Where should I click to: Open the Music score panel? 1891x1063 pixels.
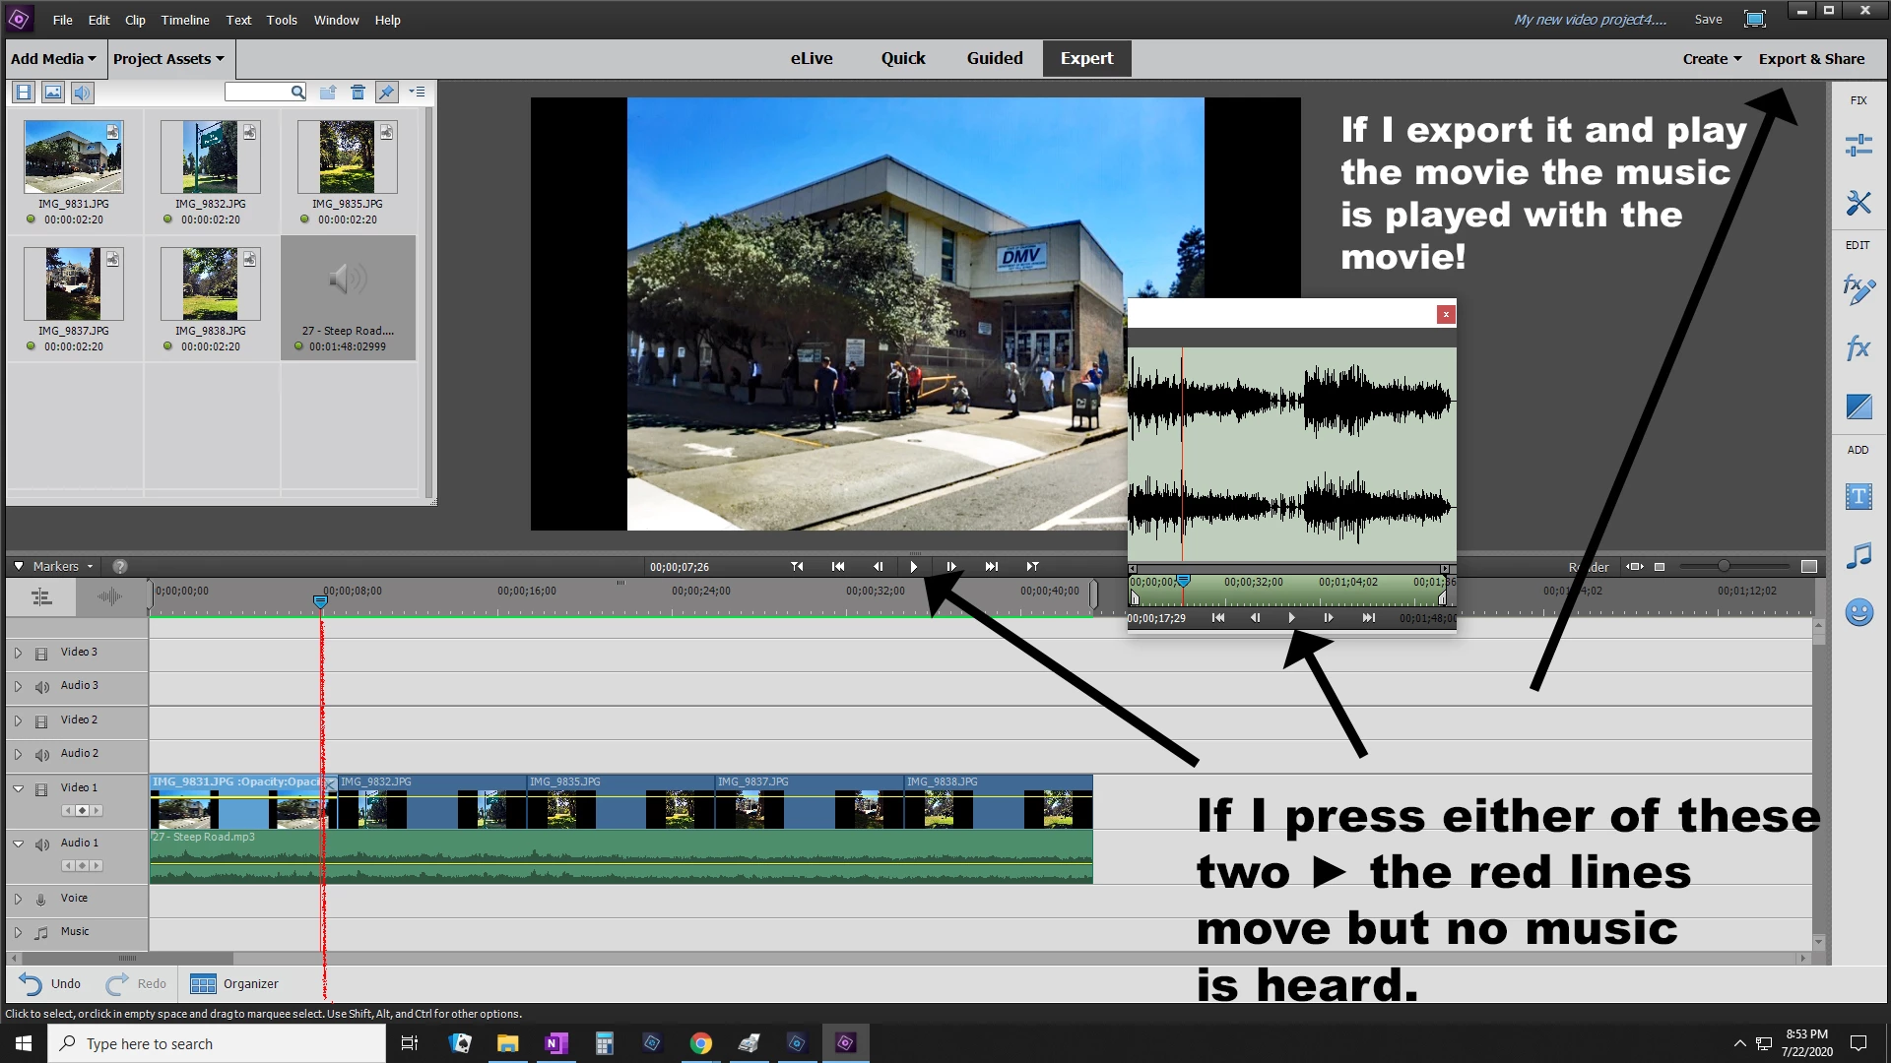[1858, 555]
